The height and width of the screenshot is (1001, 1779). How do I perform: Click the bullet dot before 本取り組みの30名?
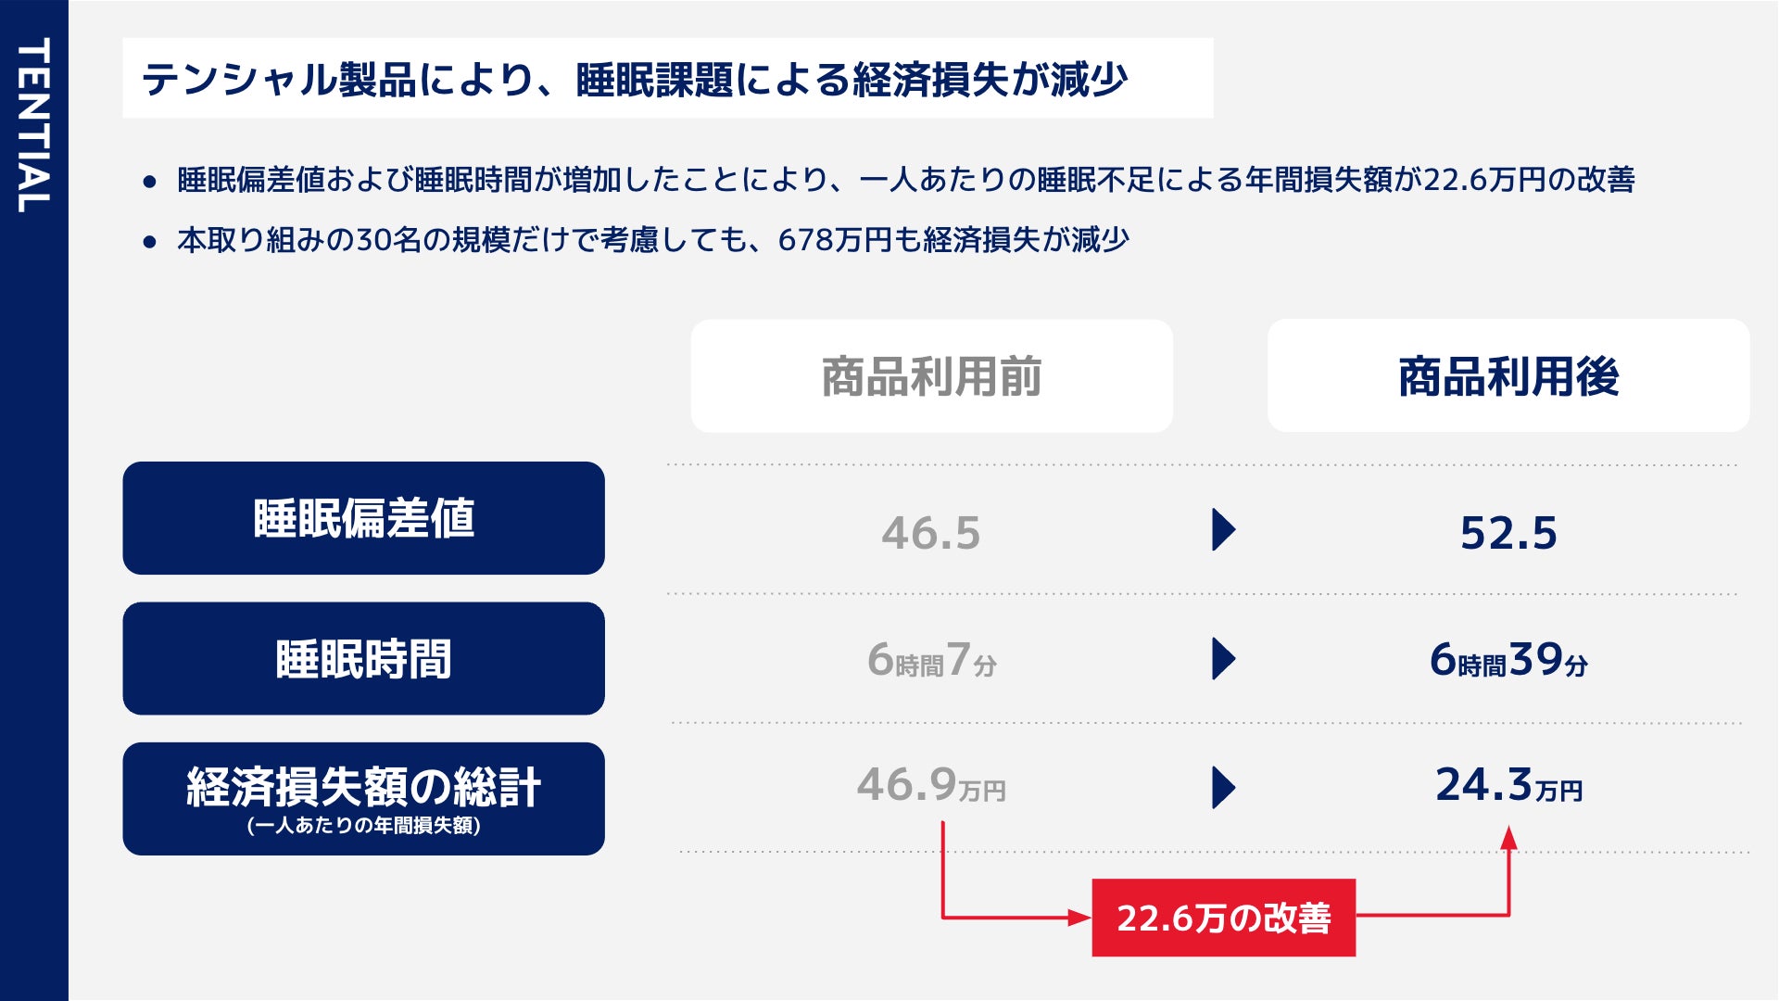(150, 242)
